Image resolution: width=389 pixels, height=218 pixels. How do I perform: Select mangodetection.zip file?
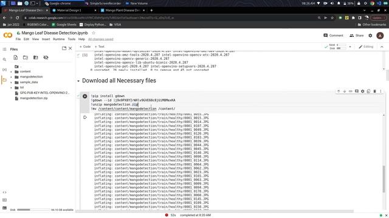click(33, 98)
